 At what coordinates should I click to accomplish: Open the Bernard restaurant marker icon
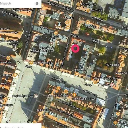point(115,123)
